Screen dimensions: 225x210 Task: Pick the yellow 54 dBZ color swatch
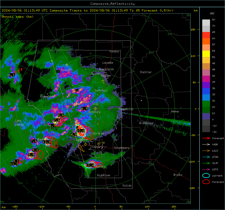tap(206, 54)
